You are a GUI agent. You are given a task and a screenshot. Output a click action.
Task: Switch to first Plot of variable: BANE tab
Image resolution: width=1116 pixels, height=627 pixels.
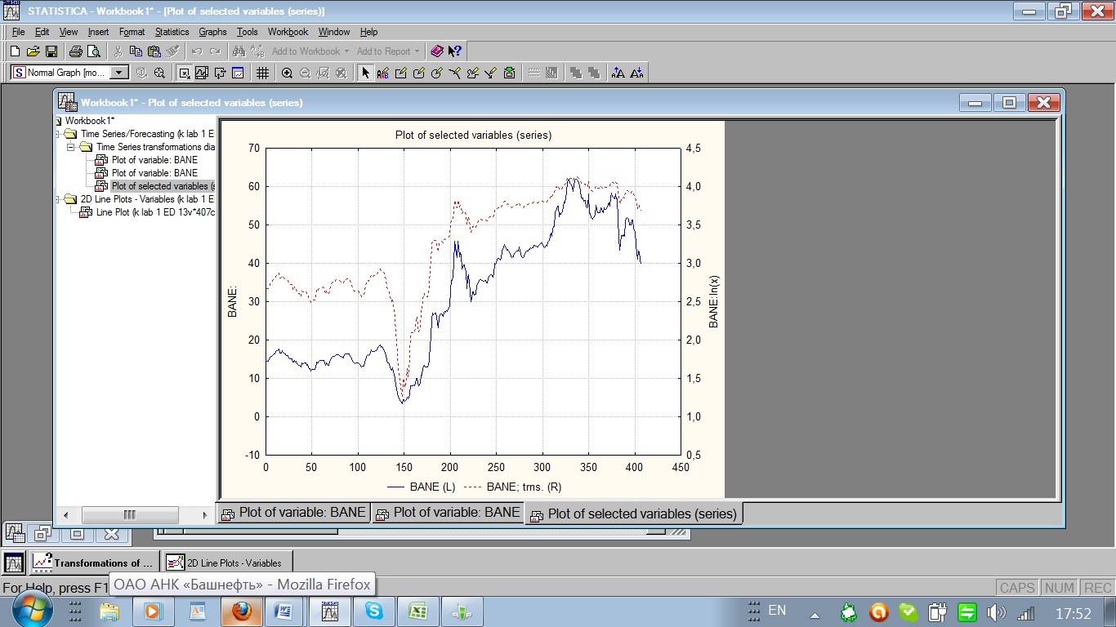click(x=294, y=513)
